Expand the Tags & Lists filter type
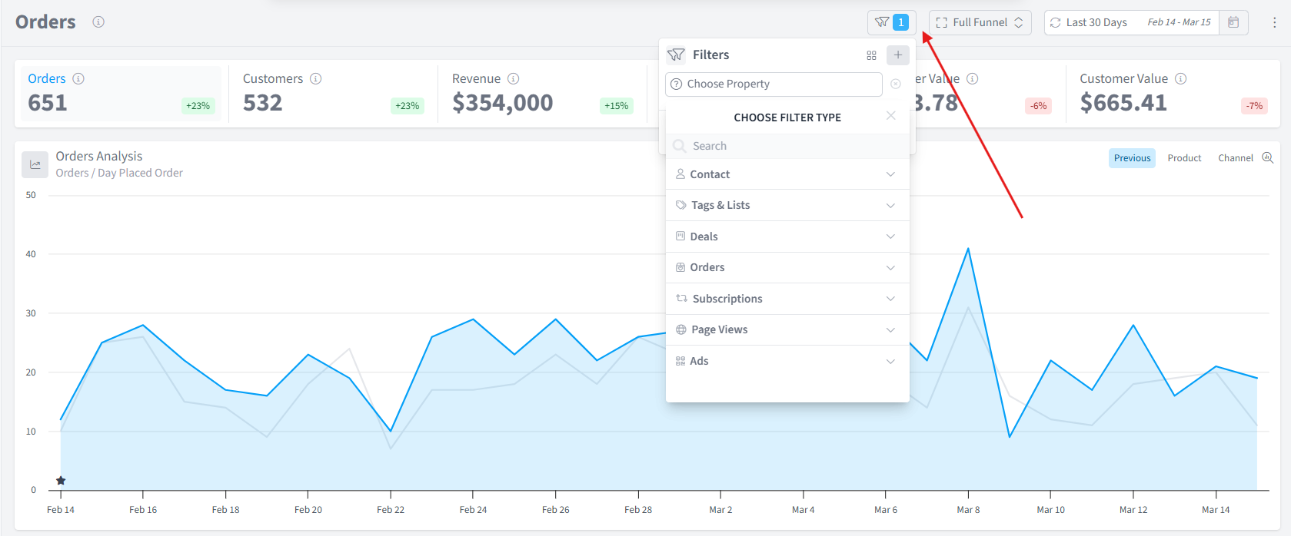1291x536 pixels. tap(787, 205)
